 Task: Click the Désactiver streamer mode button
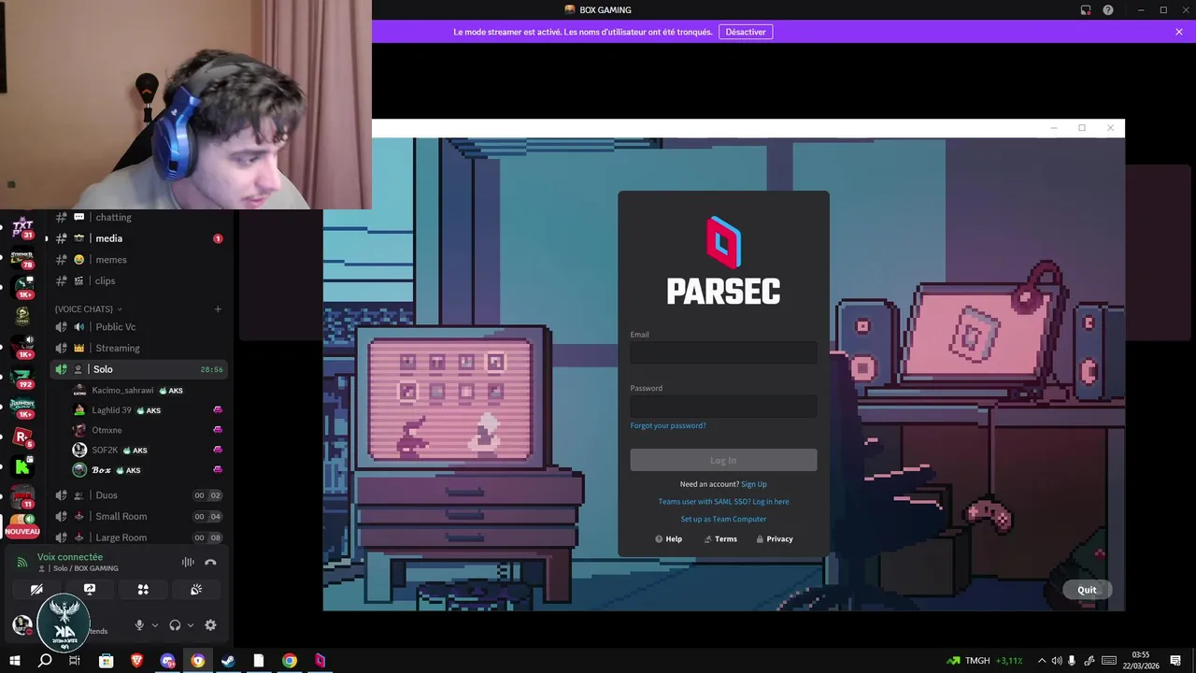point(746,32)
